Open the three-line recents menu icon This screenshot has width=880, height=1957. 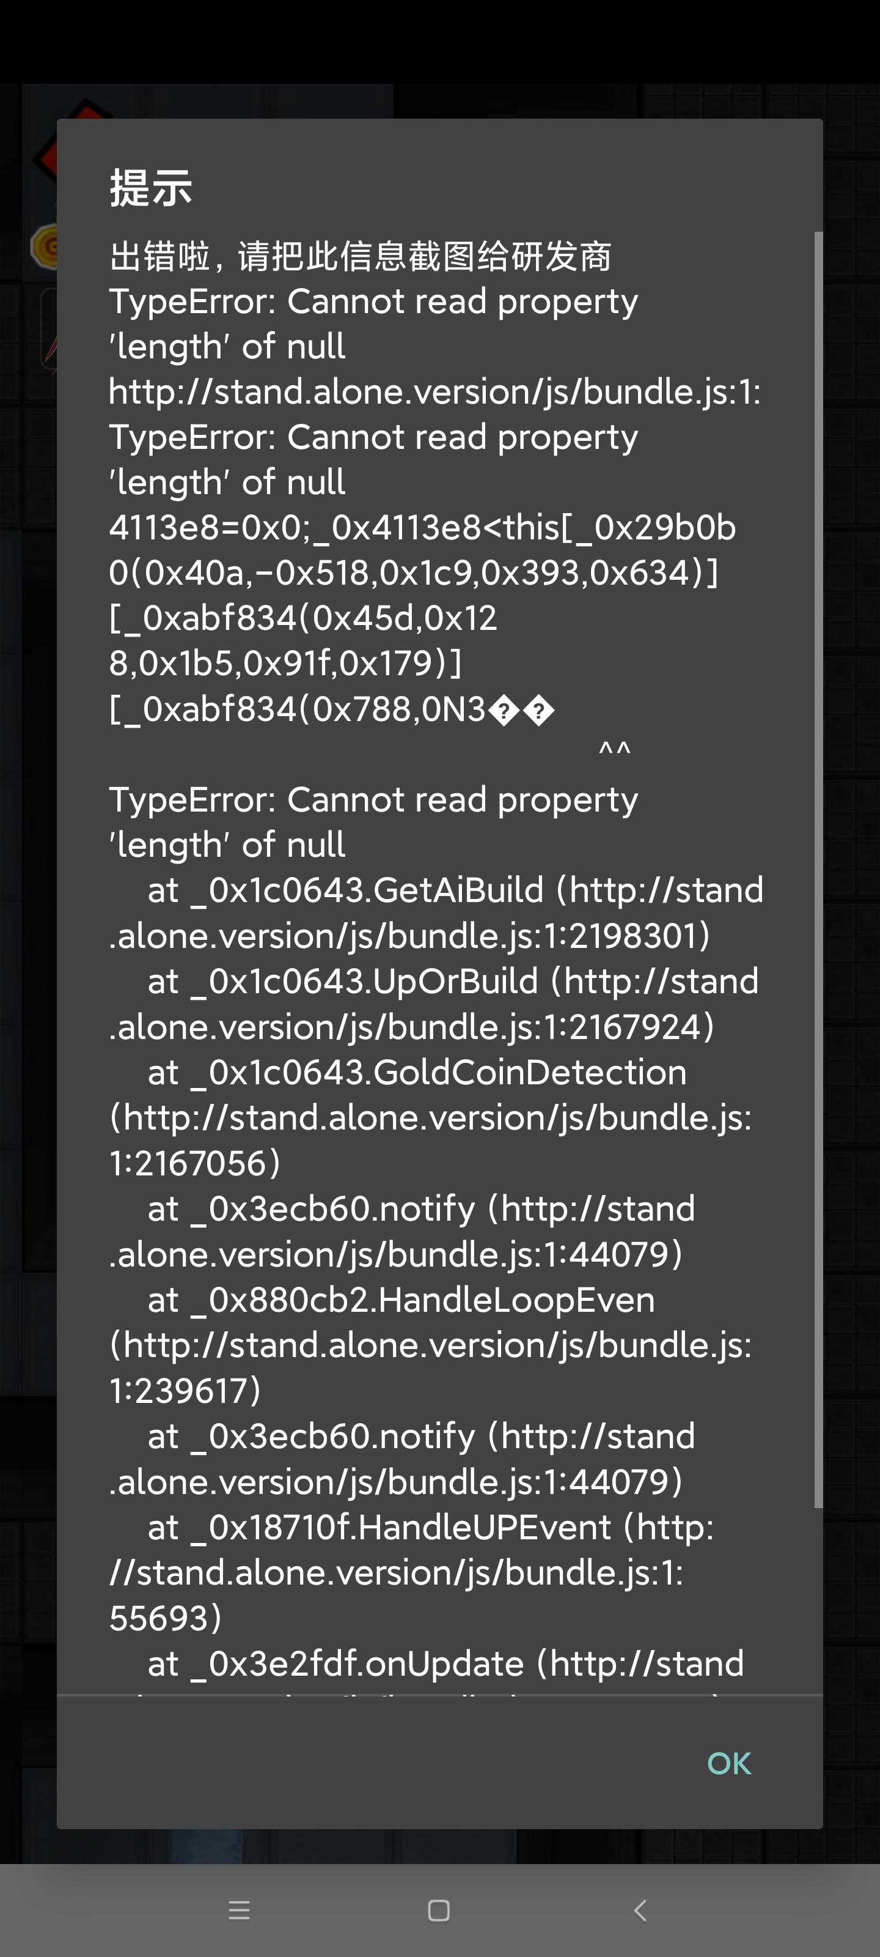(239, 1910)
